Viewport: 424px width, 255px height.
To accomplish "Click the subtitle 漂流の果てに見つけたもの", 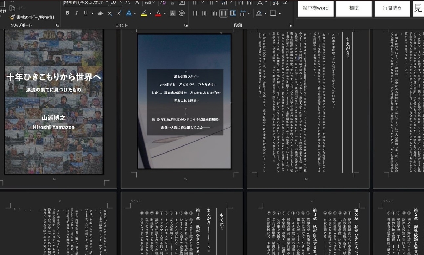I will click(54, 90).
